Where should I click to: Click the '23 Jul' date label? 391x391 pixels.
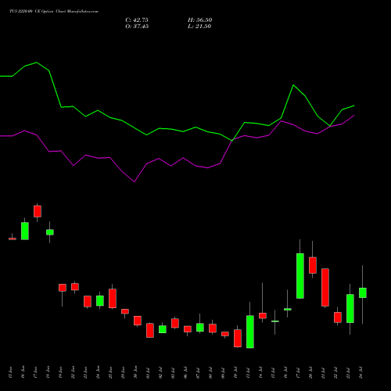pyautogui.click(x=348, y=373)
